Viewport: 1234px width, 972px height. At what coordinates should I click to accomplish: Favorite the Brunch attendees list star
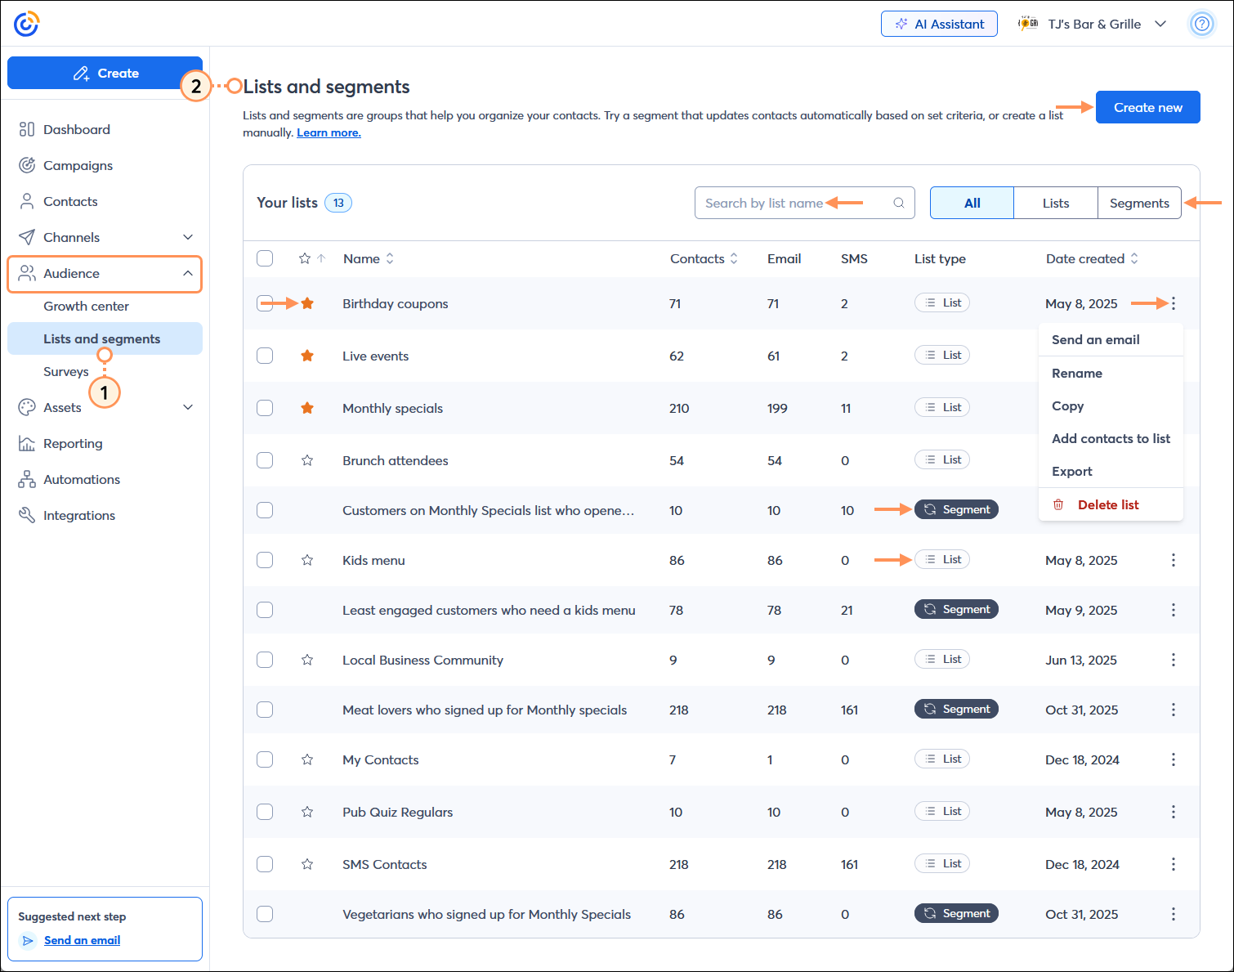[x=307, y=460]
